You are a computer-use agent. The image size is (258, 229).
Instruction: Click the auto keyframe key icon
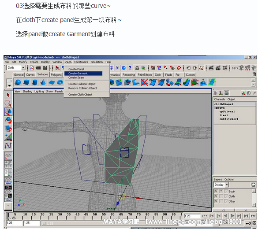[248, 223]
